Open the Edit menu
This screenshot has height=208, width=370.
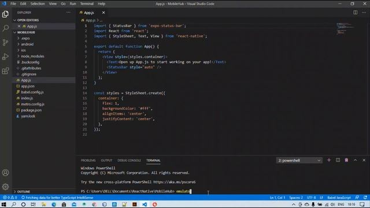23,4
